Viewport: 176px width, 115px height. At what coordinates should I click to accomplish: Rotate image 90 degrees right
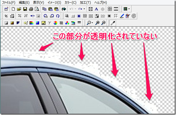click(52, 16)
